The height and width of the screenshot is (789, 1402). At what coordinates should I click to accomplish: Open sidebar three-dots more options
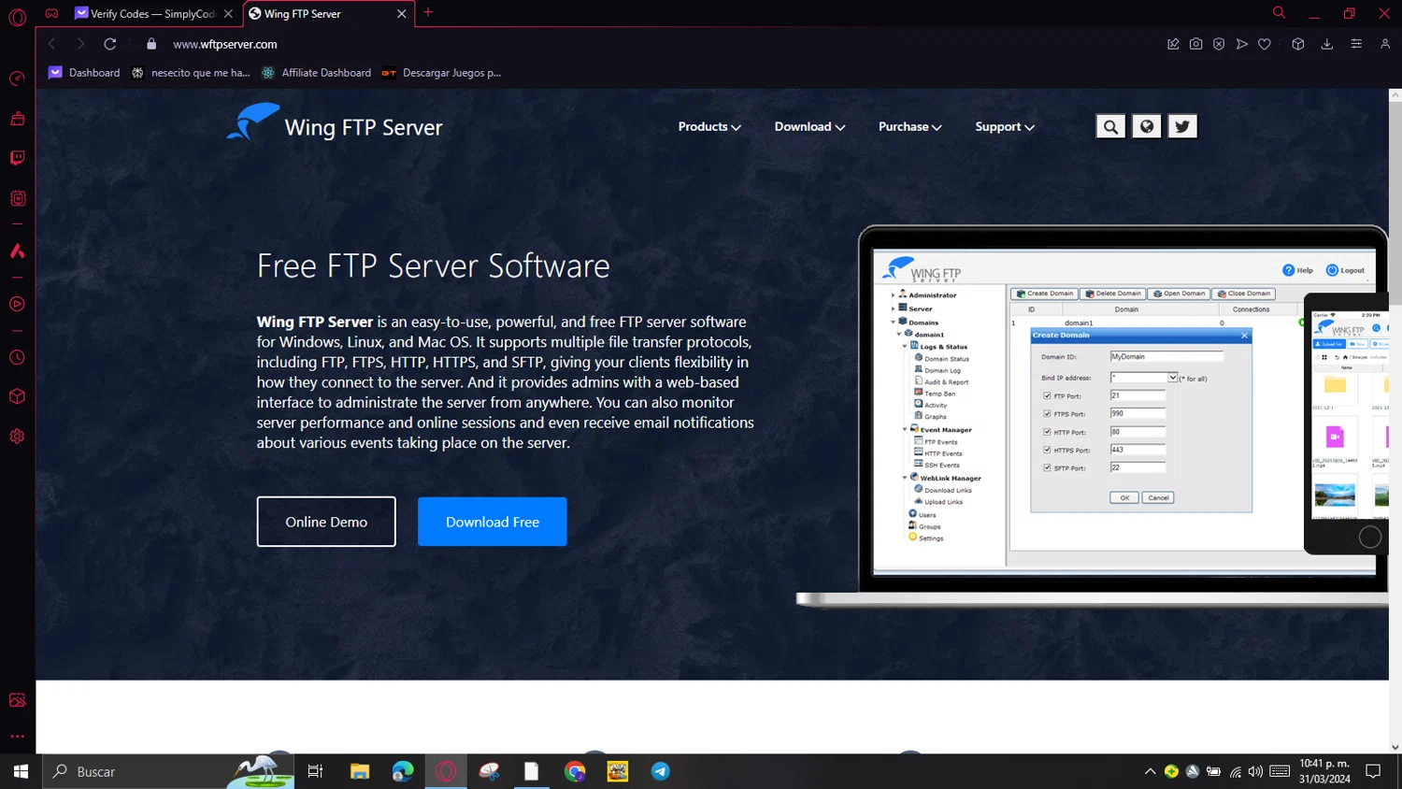click(17, 737)
